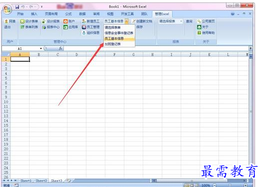Click the 保存 button
Image resolution: width=262 pixels, height=187 pixels.
point(139,27)
